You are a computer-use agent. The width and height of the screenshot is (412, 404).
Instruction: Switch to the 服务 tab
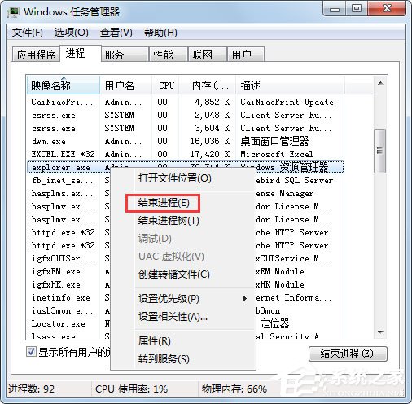tap(125, 55)
